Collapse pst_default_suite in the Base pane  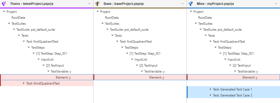coord(107,29)
